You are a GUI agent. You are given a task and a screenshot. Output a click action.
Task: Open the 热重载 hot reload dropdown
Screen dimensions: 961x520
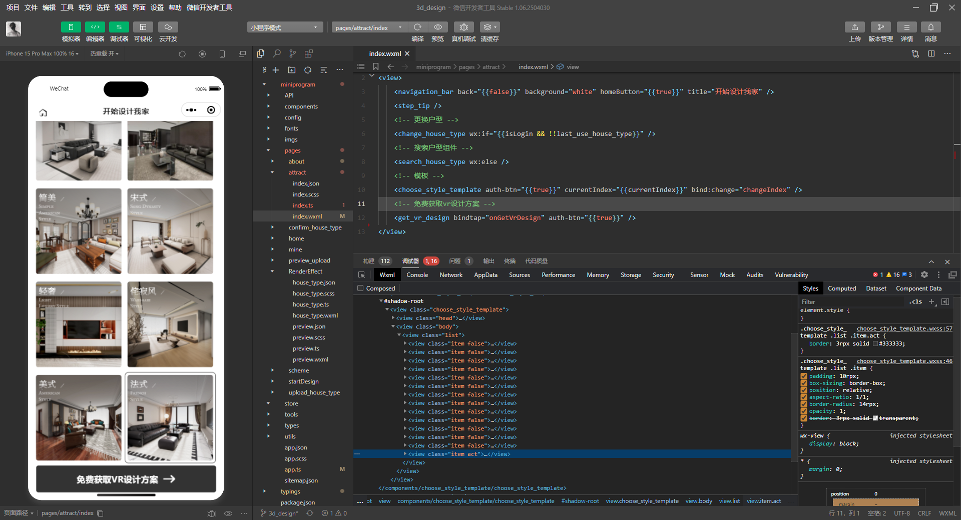click(104, 53)
